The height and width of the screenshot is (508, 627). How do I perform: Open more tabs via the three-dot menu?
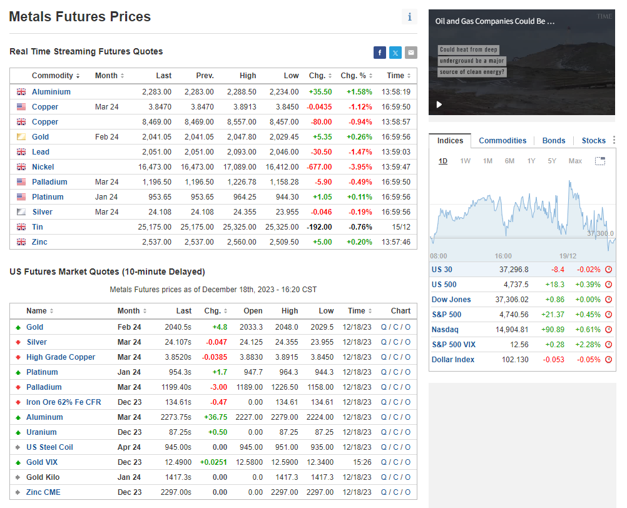point(614,140)
